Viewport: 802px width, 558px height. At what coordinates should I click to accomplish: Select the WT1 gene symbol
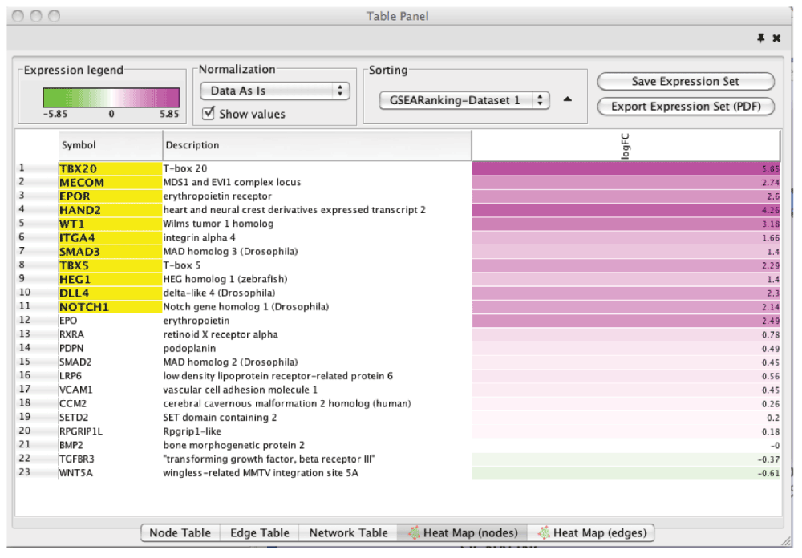71,224
